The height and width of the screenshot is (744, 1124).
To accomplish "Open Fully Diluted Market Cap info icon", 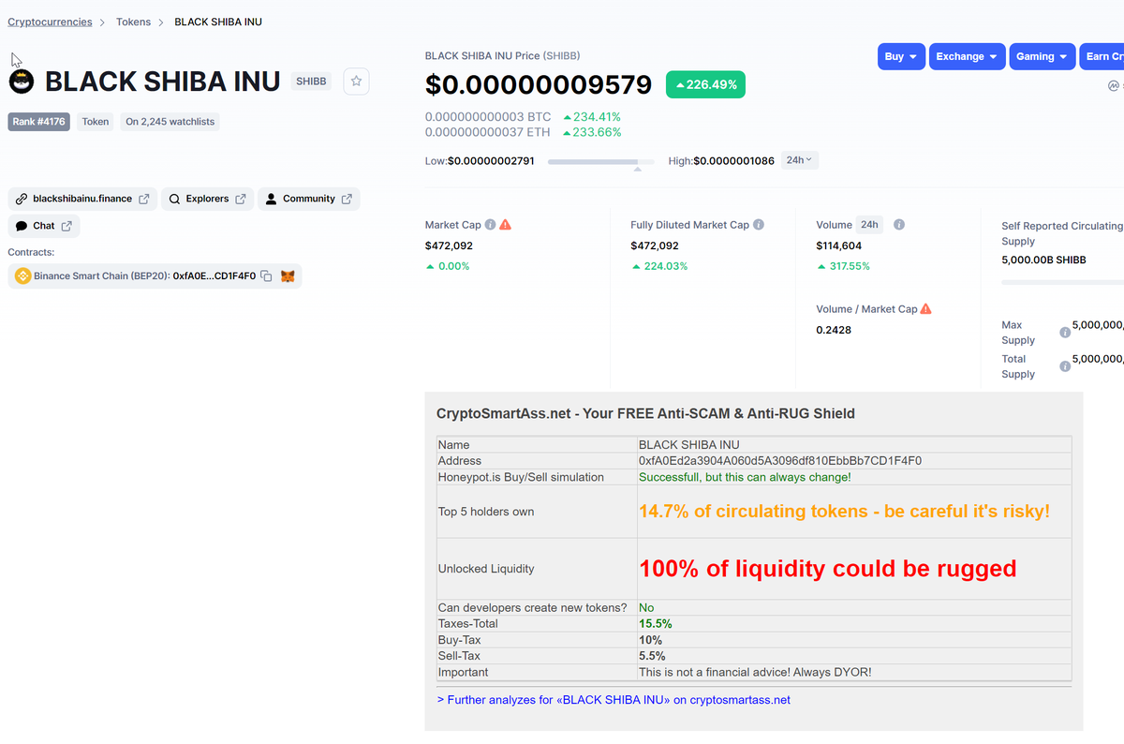I will (x=759, y=225).
